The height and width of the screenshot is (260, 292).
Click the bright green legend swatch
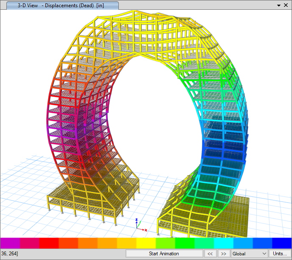coord(185,243)
